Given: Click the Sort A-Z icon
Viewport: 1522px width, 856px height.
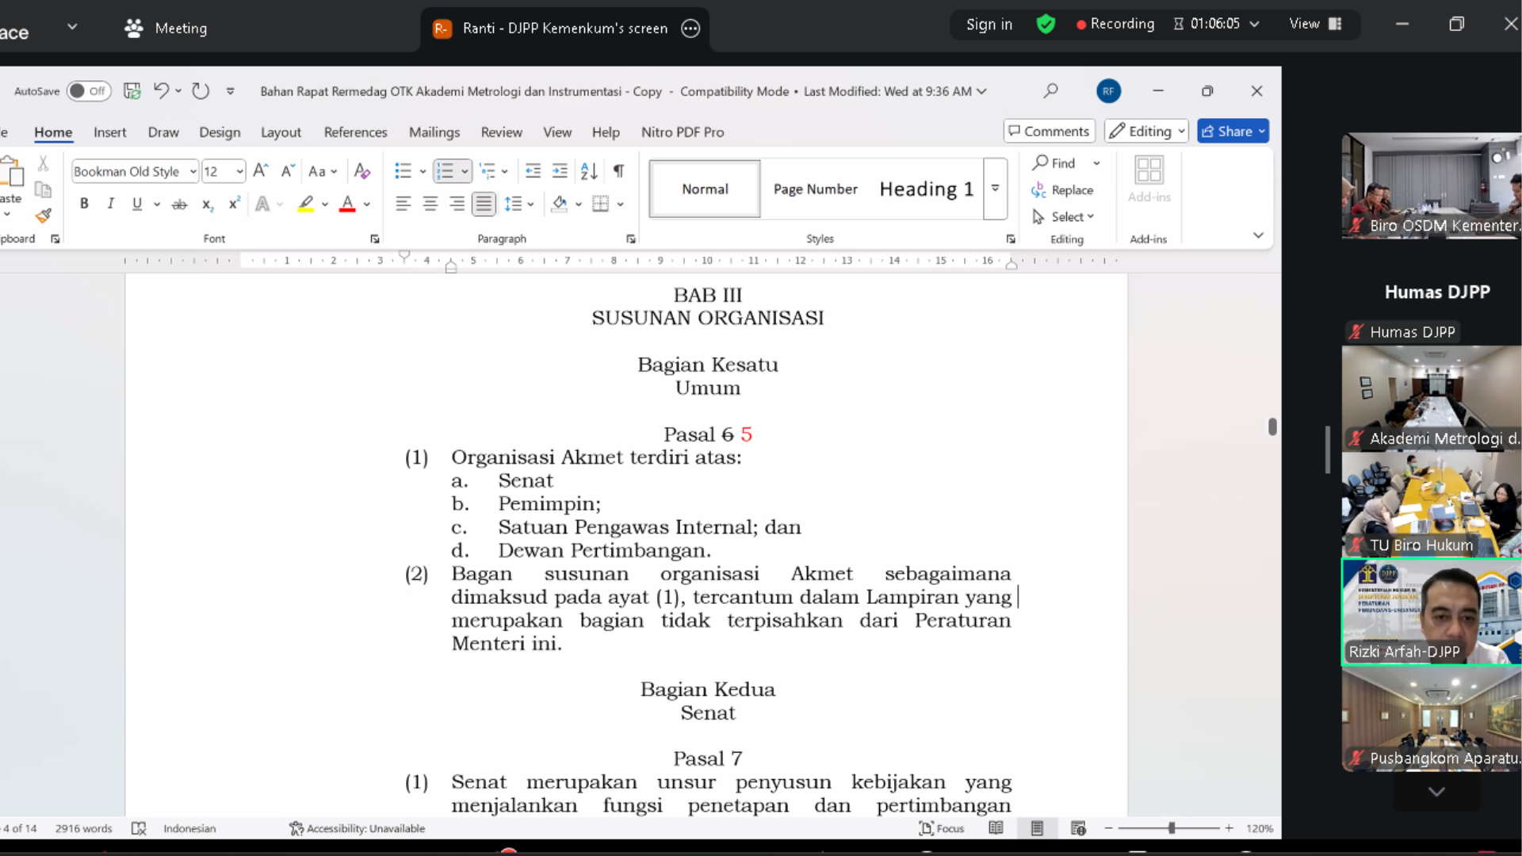Looking at the screenshot, I should [589, 171].
